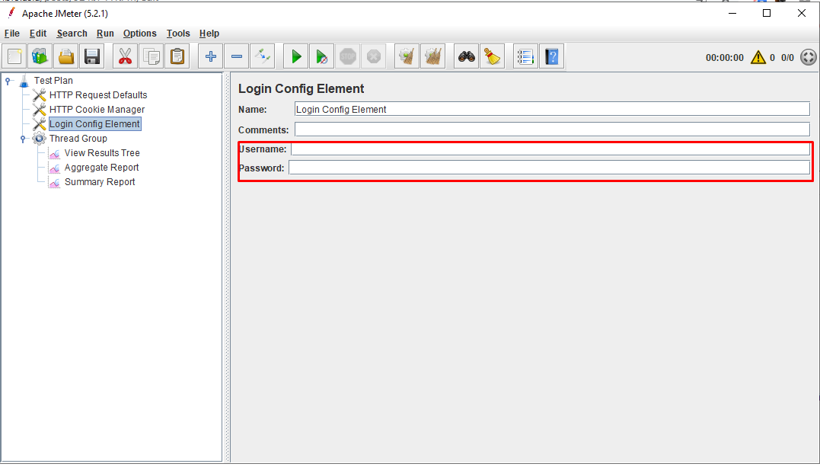Expand all nodes with plus icon
Screen dimensions: 820x467
(x=211, y=56)
